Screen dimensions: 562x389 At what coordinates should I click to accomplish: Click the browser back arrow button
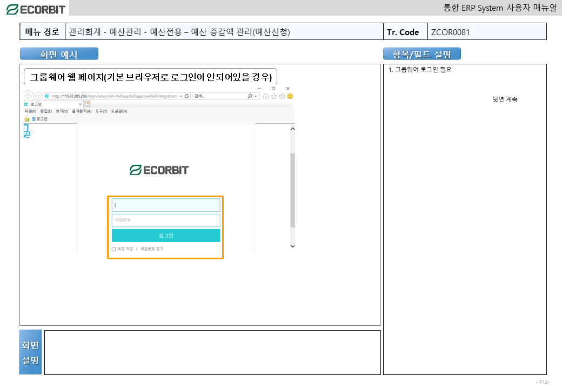tap(28, 96)
